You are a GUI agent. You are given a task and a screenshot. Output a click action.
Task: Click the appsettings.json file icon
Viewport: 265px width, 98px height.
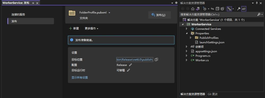pyautogui.click(x=192, y=51)
